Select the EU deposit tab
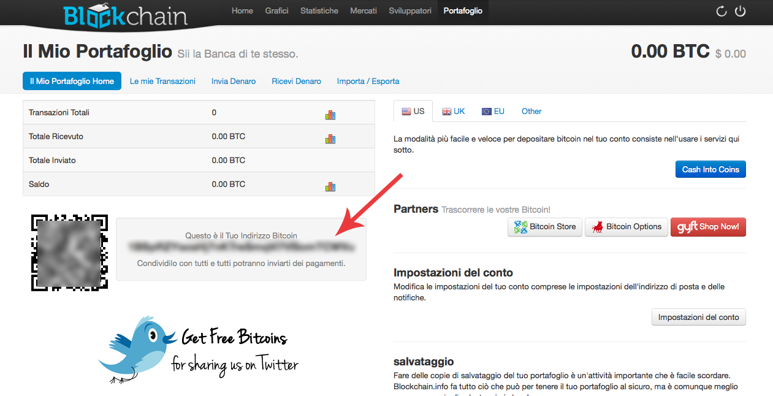The width and height of the screenshot is (773, 396). coord(493,111)
